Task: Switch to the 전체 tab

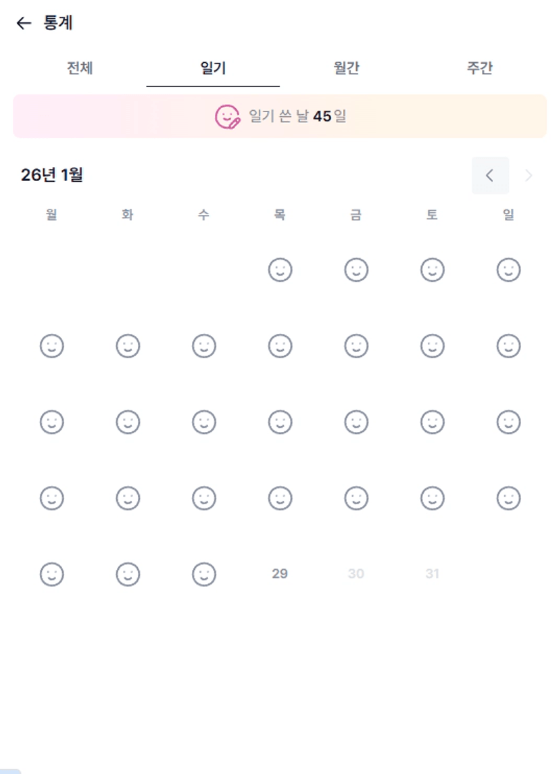Action: point(80,68)
